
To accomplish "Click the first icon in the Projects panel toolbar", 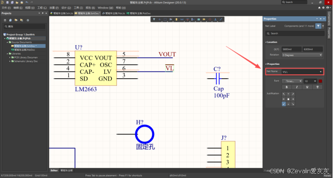I will click(5, 20).
